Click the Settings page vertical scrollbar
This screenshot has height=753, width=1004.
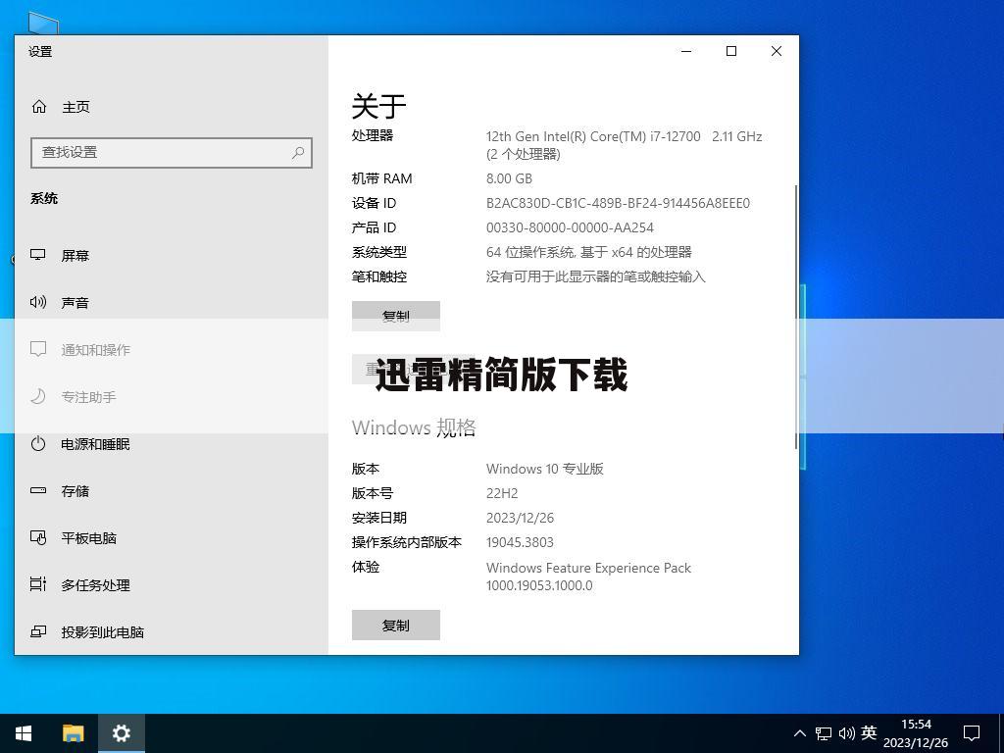point(796,317)
